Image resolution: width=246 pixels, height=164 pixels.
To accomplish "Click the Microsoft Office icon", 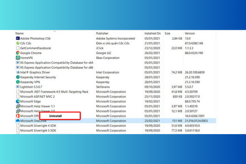I will [x=18, y=116].
